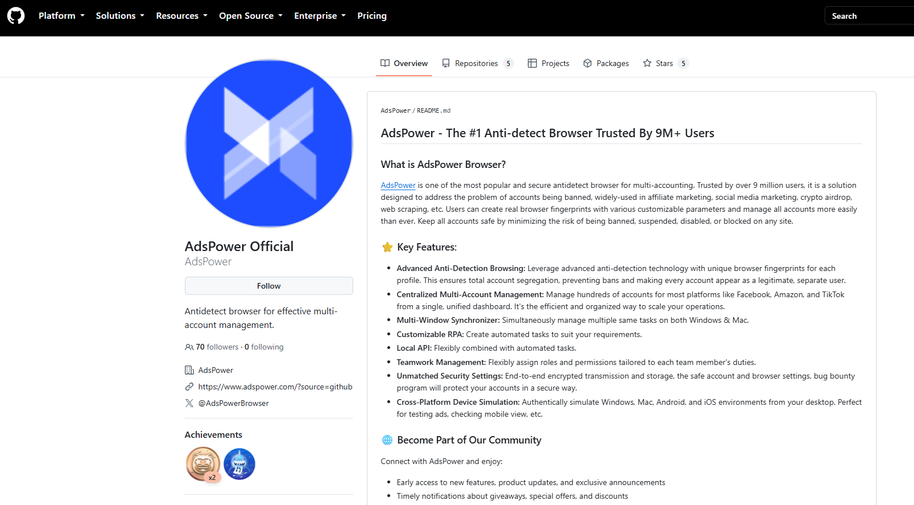The image size is (914, 505).
Task: Click the AdsPower profile avatar image
Action: click(269, 143)
